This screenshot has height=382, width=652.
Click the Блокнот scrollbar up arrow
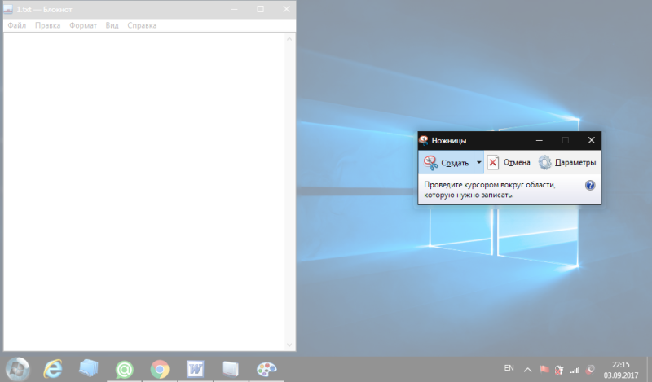pyautogui.click(x=290, y=38)
